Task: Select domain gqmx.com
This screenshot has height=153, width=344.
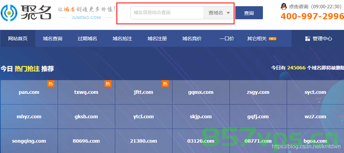Action: tap(201, 92)
